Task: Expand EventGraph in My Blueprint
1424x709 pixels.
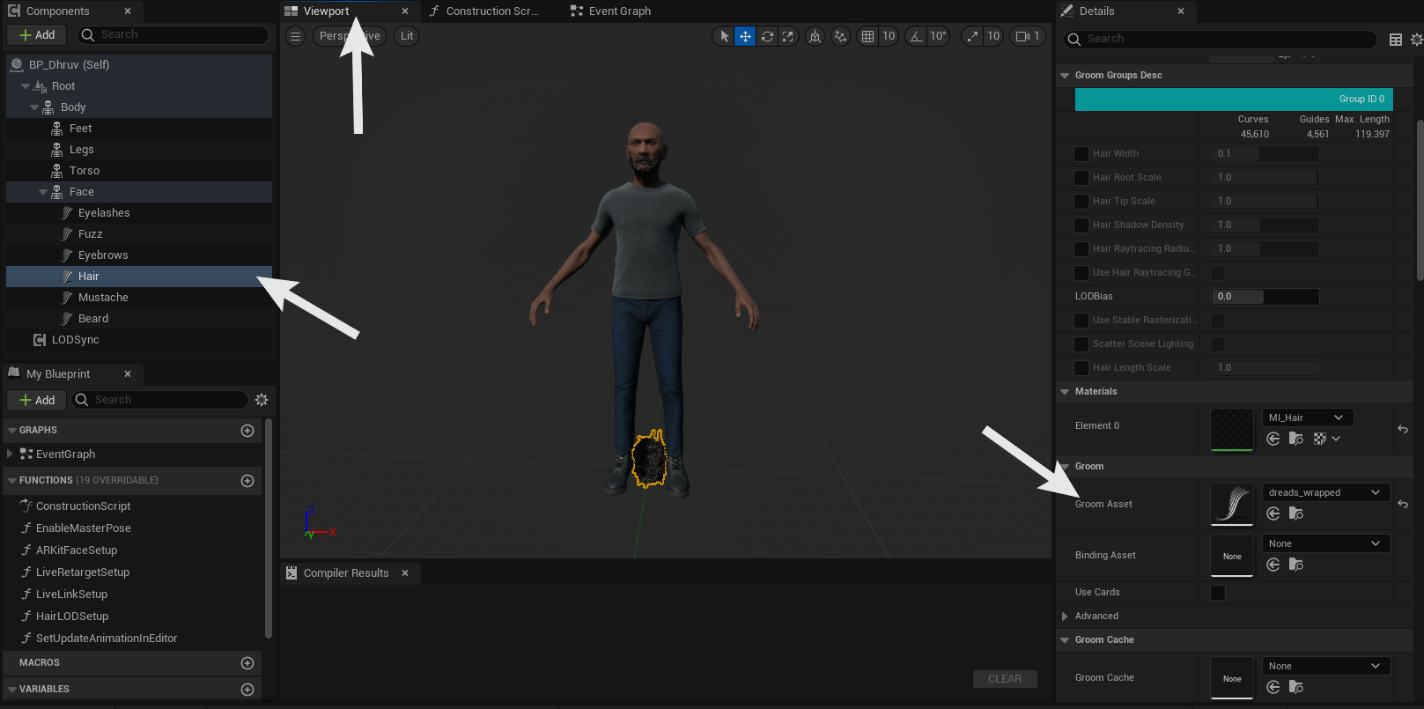Action: tap(10, 454)
